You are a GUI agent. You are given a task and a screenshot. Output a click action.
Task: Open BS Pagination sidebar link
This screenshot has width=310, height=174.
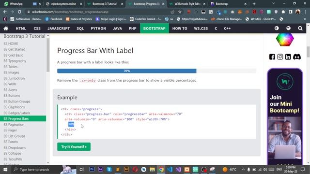point(14,125)
